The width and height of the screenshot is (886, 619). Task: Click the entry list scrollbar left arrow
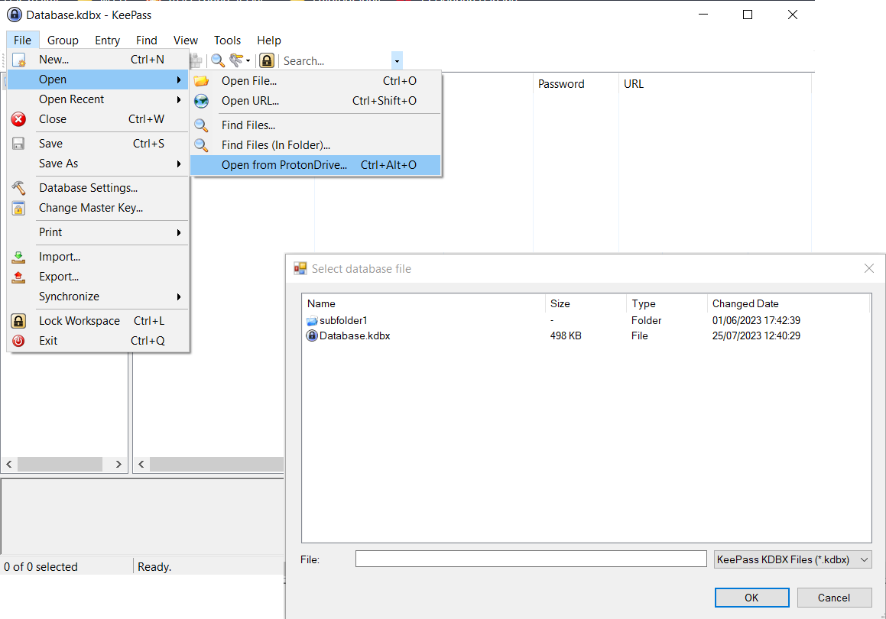pos(141,465)
